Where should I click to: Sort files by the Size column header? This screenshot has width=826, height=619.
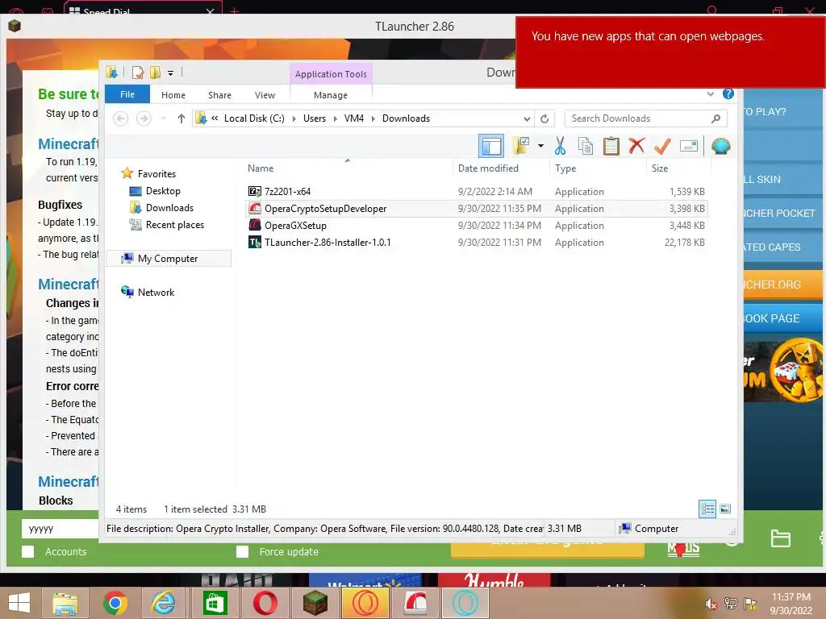pyautogui.click(x=678, y=168)
